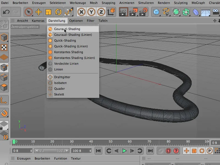The width and height of the screenshot is (220, 165).
Task: Select Verdeckte Linien display mode
Action: pyautogui.click(x=73, y=64)
